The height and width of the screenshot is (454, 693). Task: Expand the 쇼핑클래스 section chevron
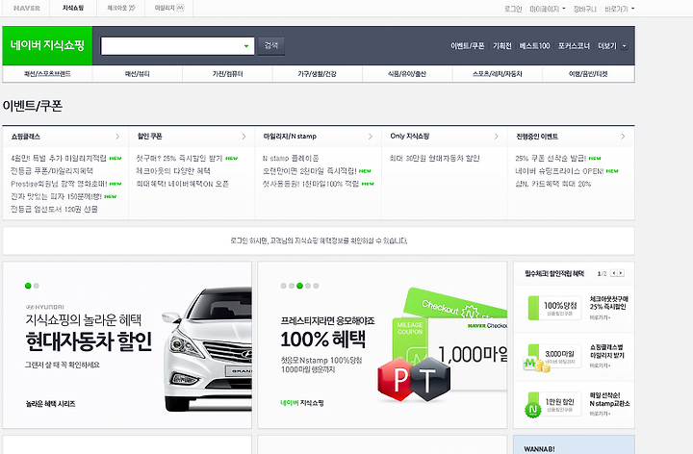(117, 137)
